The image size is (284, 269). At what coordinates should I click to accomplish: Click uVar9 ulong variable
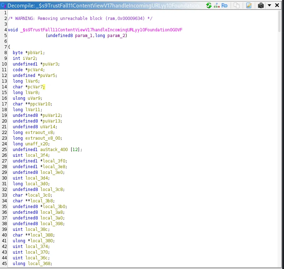(34, 98)
